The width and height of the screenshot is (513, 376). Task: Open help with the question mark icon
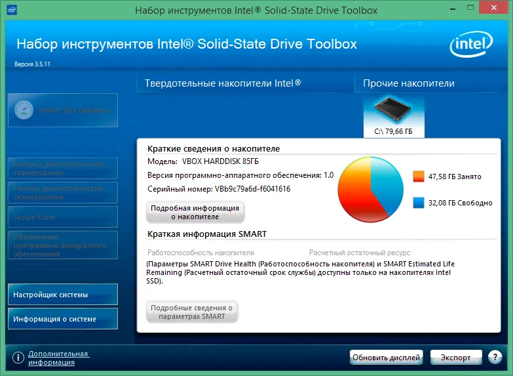[x=495, y=358]
